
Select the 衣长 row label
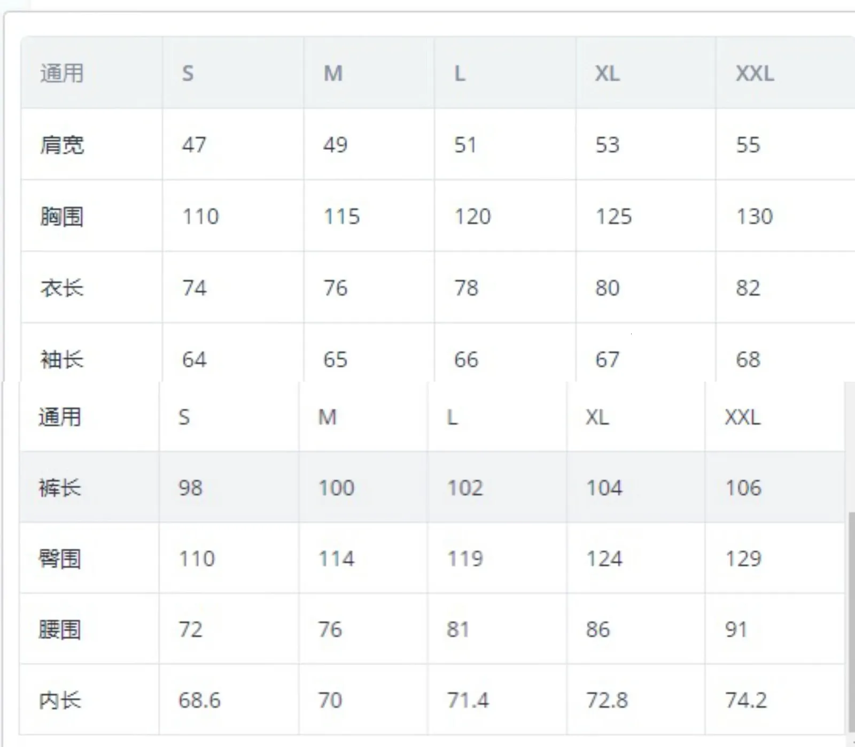pos(62,288)
